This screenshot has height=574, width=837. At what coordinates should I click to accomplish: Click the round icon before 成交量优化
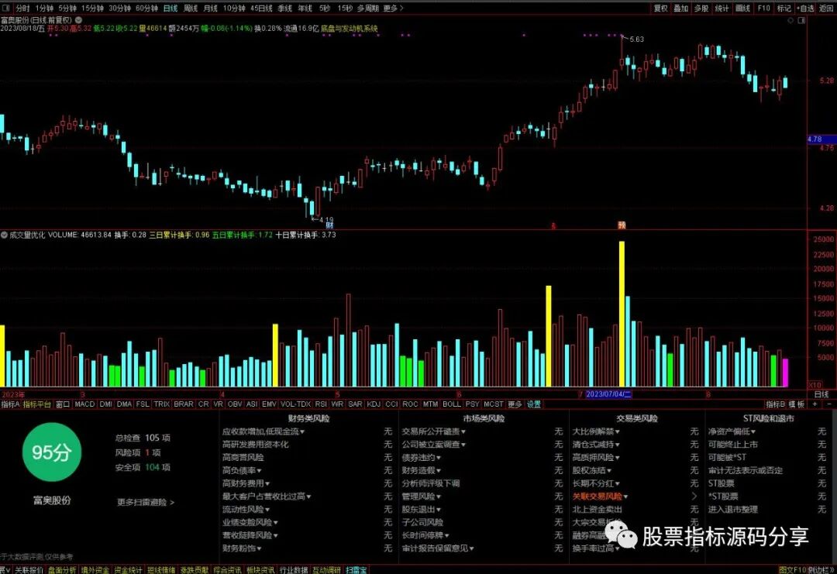tap(5, 235)
